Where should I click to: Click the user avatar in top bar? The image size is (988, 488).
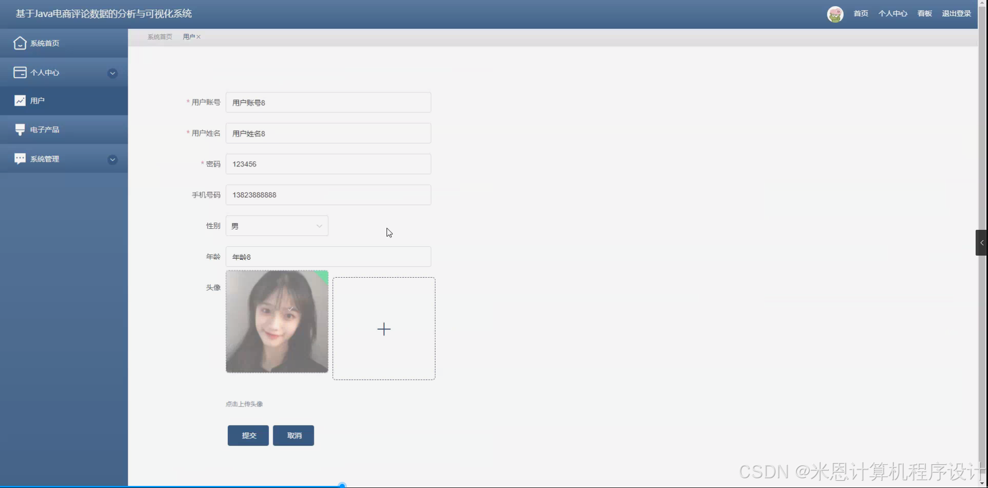pyautogui.click(x=835, y=14)
